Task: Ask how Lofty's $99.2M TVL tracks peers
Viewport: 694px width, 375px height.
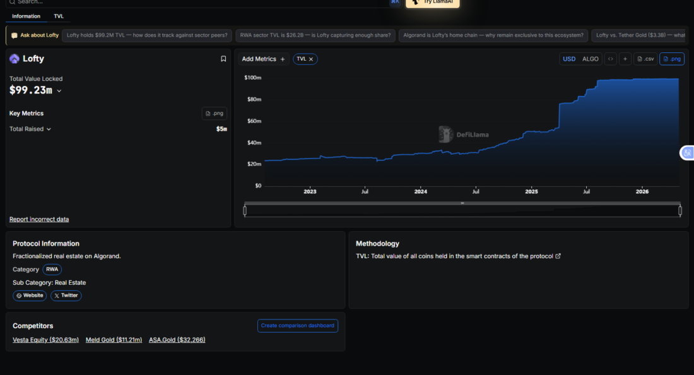Action: [147, 35]
